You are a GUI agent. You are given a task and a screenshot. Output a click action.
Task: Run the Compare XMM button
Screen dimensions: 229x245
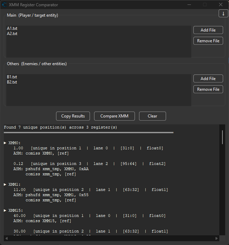click(114, 116)
